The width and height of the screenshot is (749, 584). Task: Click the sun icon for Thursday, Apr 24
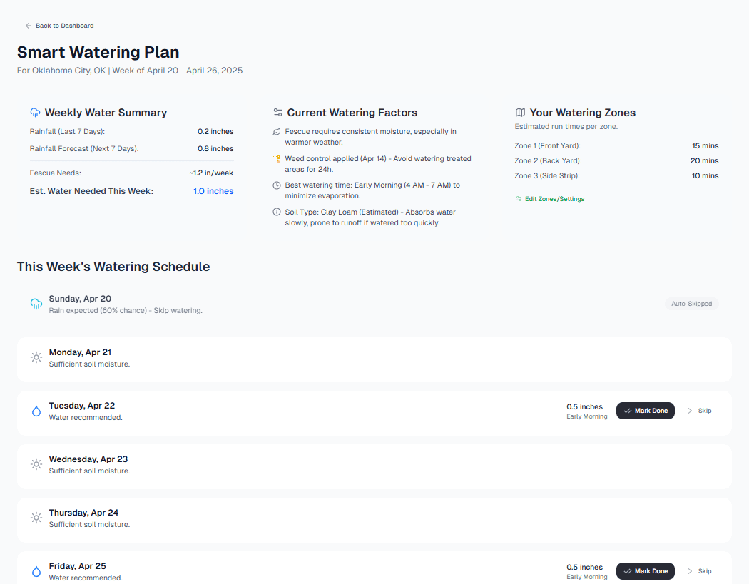point(36,518)
